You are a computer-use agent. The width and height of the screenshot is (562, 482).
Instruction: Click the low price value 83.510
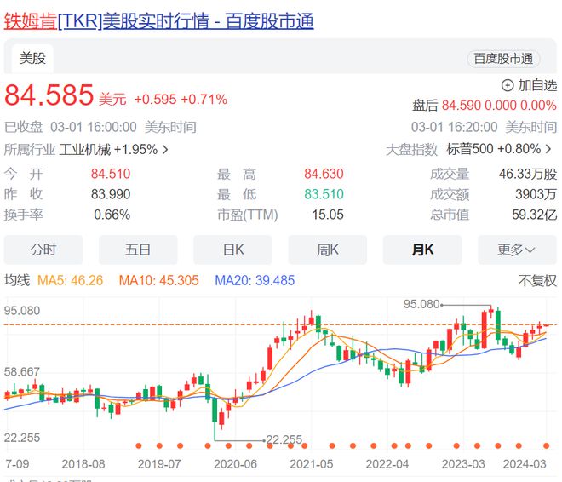324,194
